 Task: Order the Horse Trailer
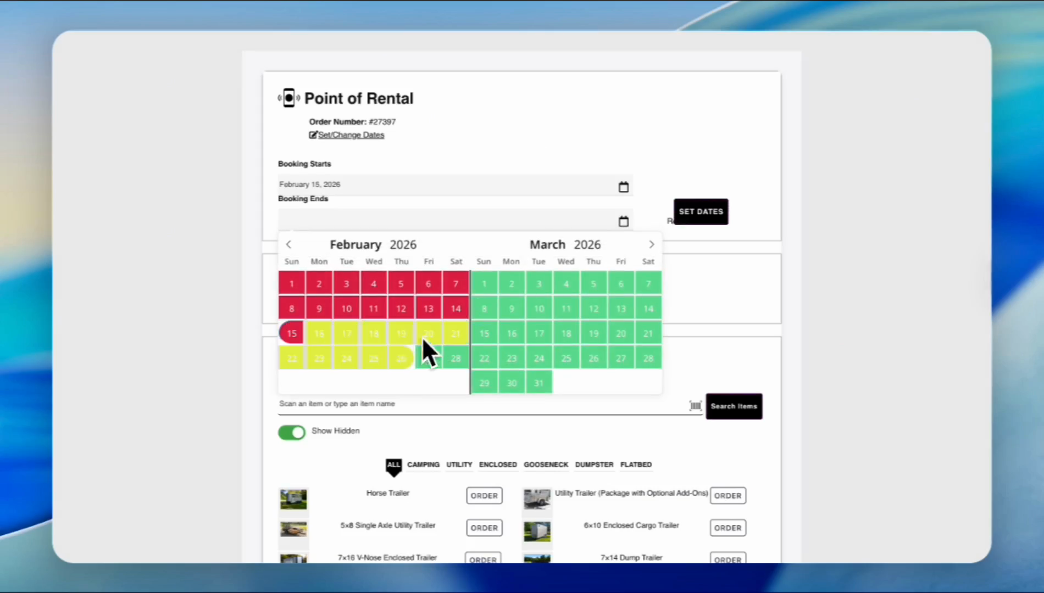pos(484,496)
